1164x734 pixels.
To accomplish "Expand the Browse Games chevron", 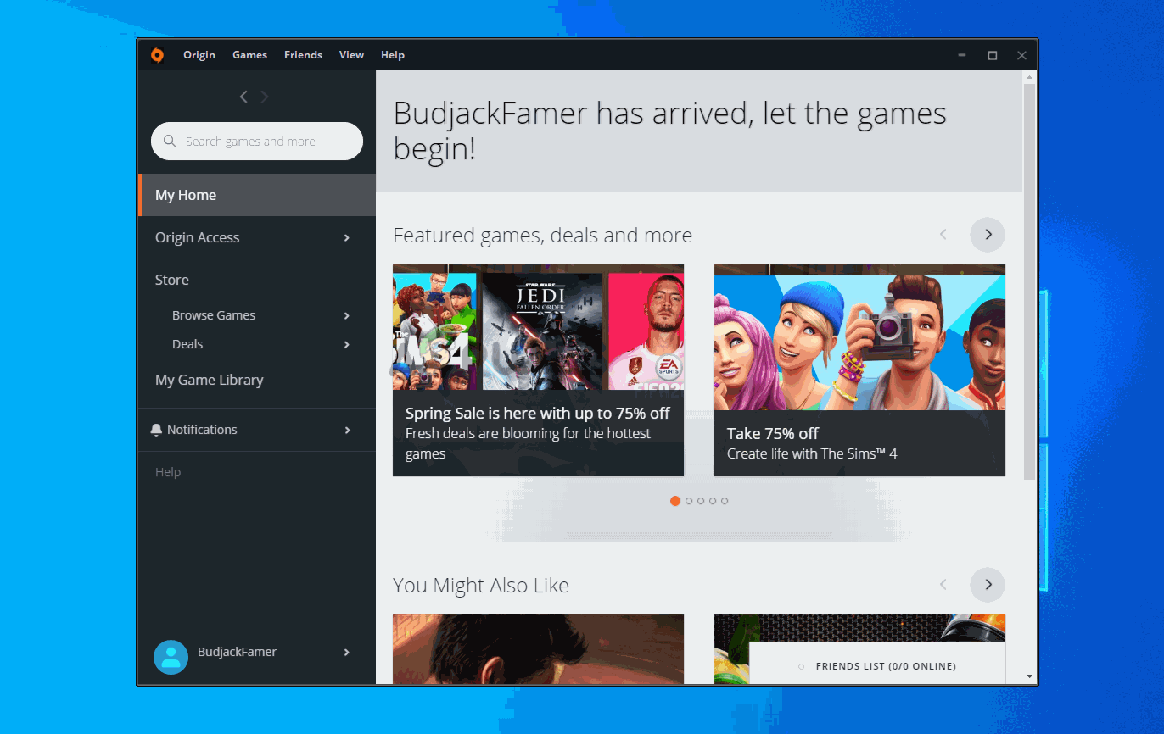I will 347,316.
